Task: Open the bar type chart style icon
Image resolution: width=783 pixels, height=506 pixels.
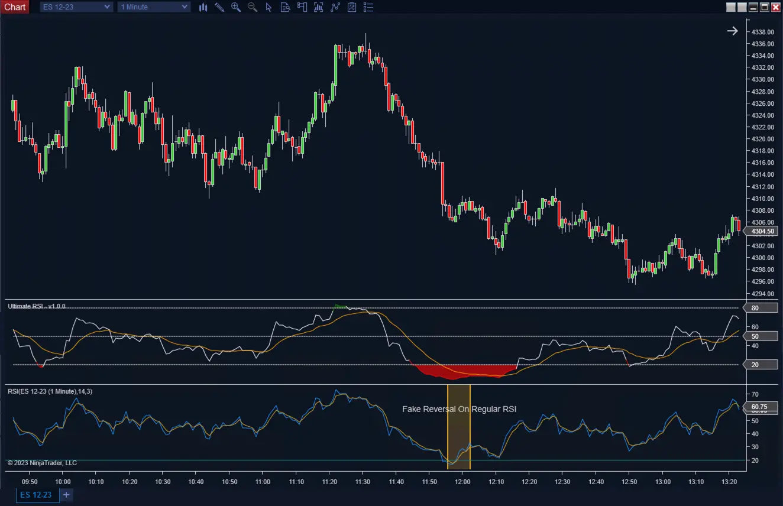Action: [203, 7]
